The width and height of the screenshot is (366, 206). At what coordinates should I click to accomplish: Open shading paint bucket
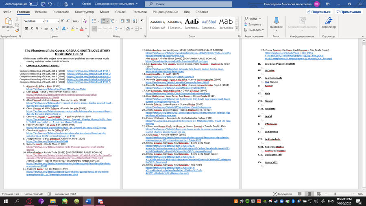(128, 28)
